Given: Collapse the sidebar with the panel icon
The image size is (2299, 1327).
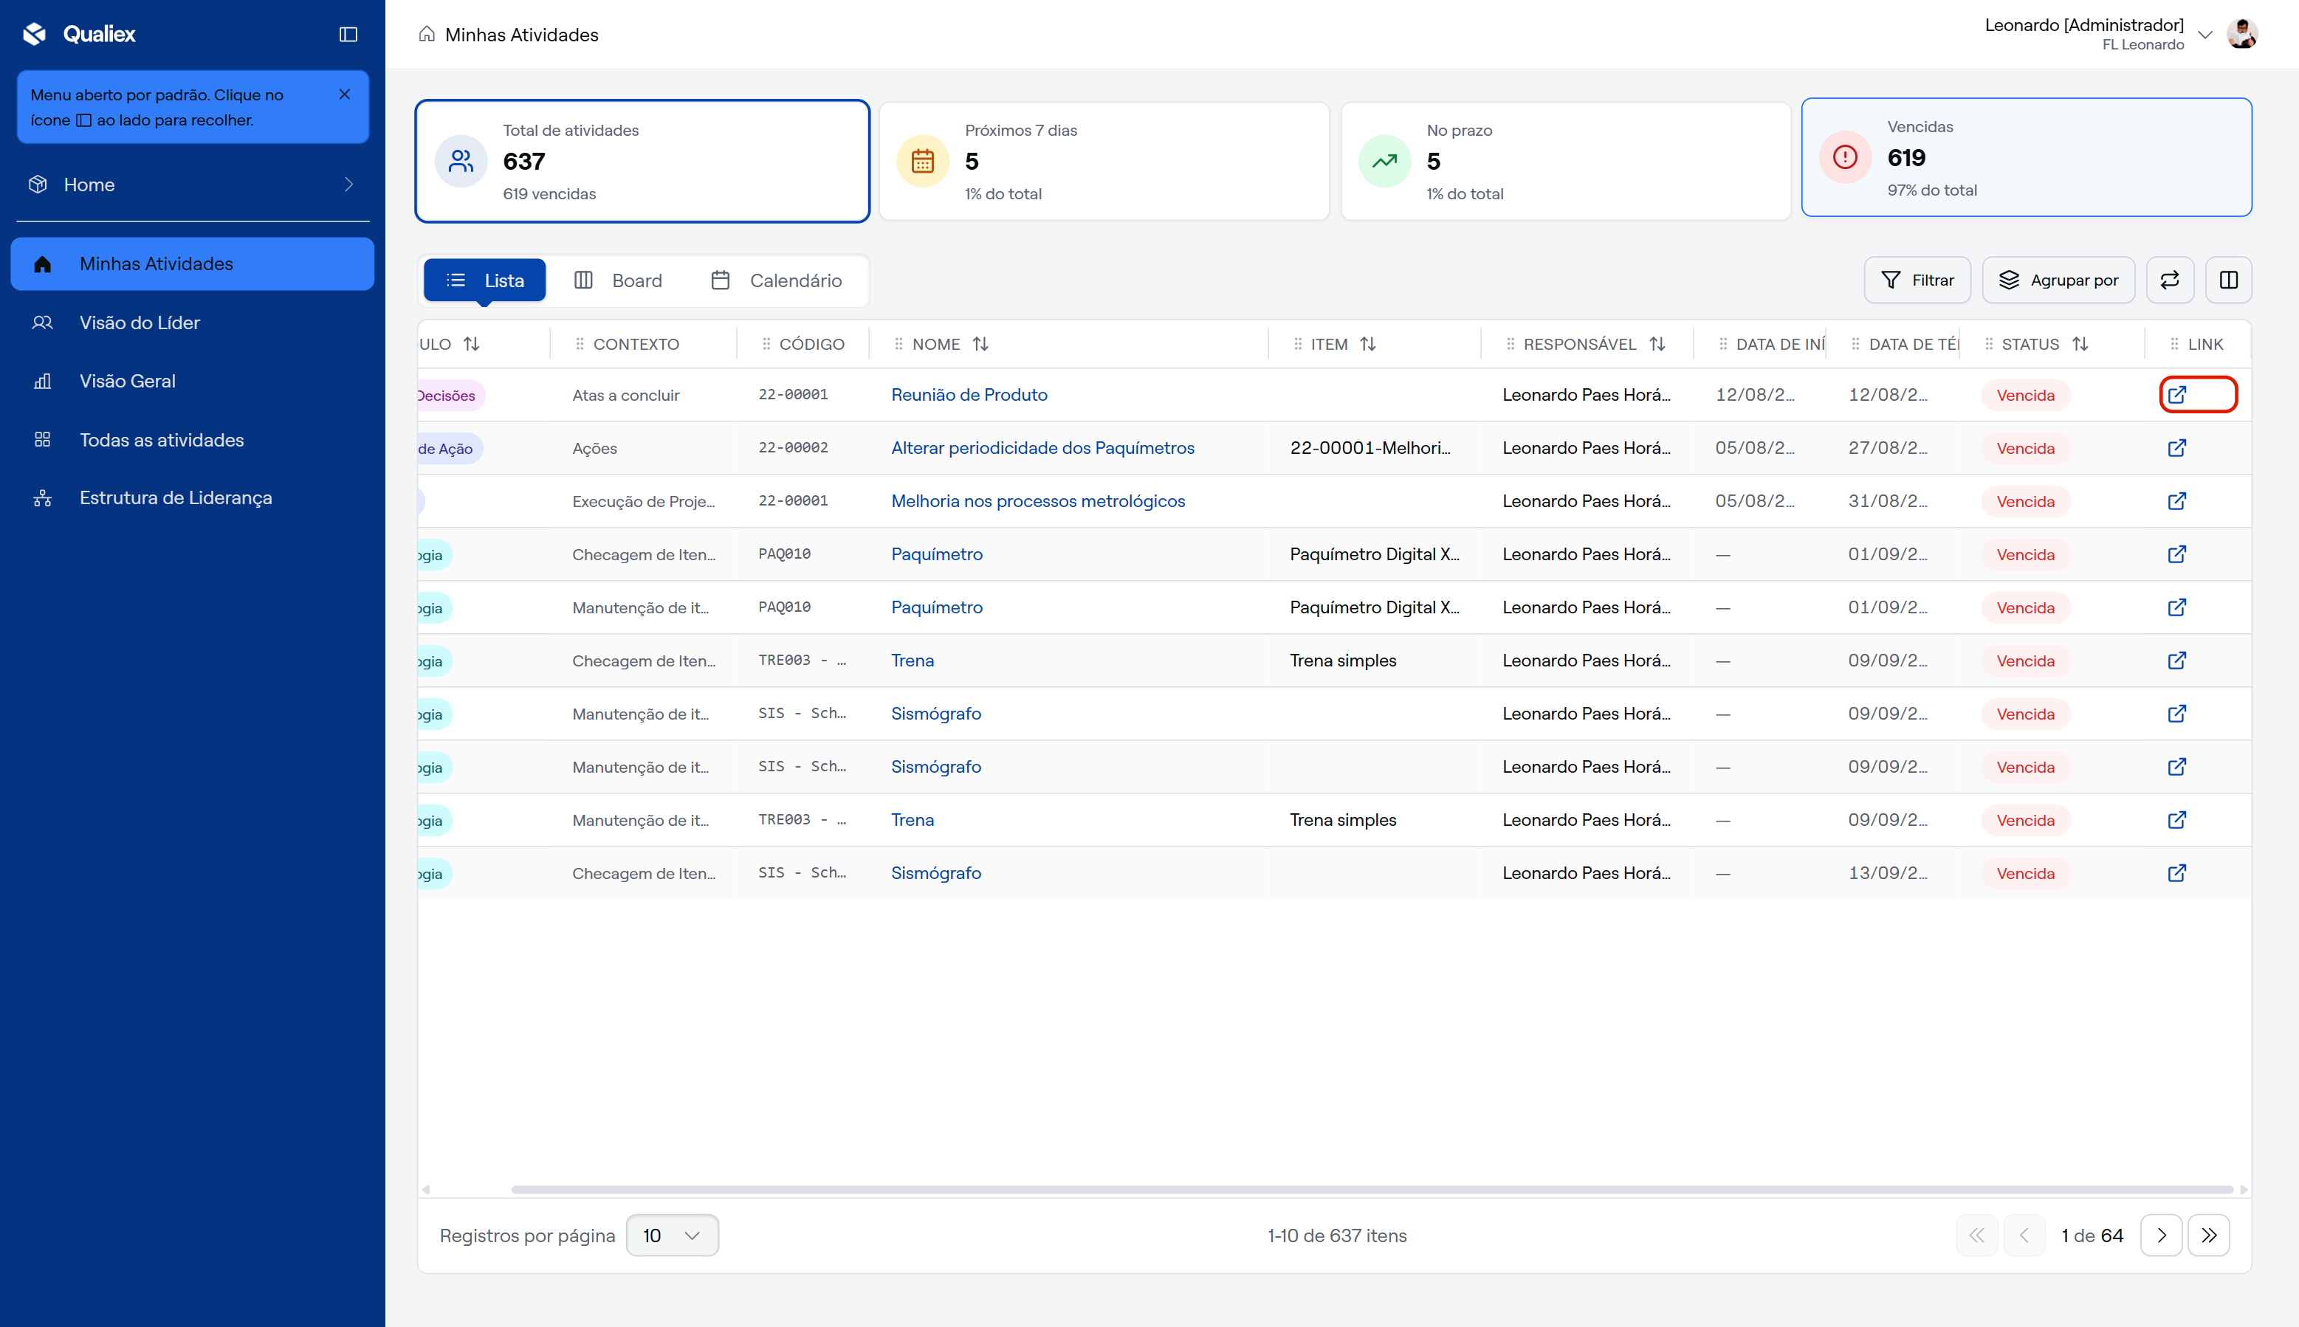Looking at the screenshot, I should pos(348,35).
